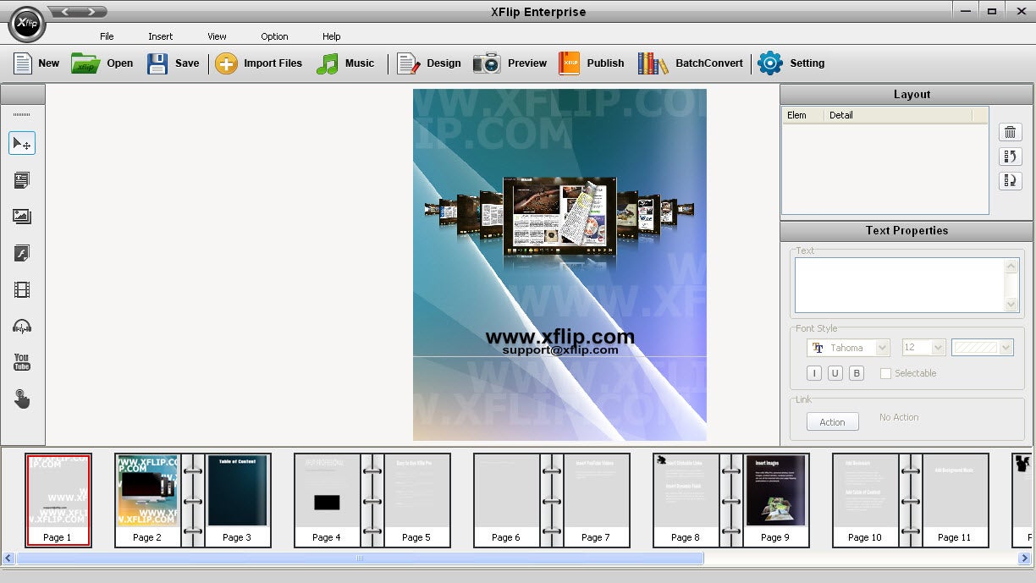Click inside the Text properties field
Viewport: 1036px width, 583px height.
[899, 285]
